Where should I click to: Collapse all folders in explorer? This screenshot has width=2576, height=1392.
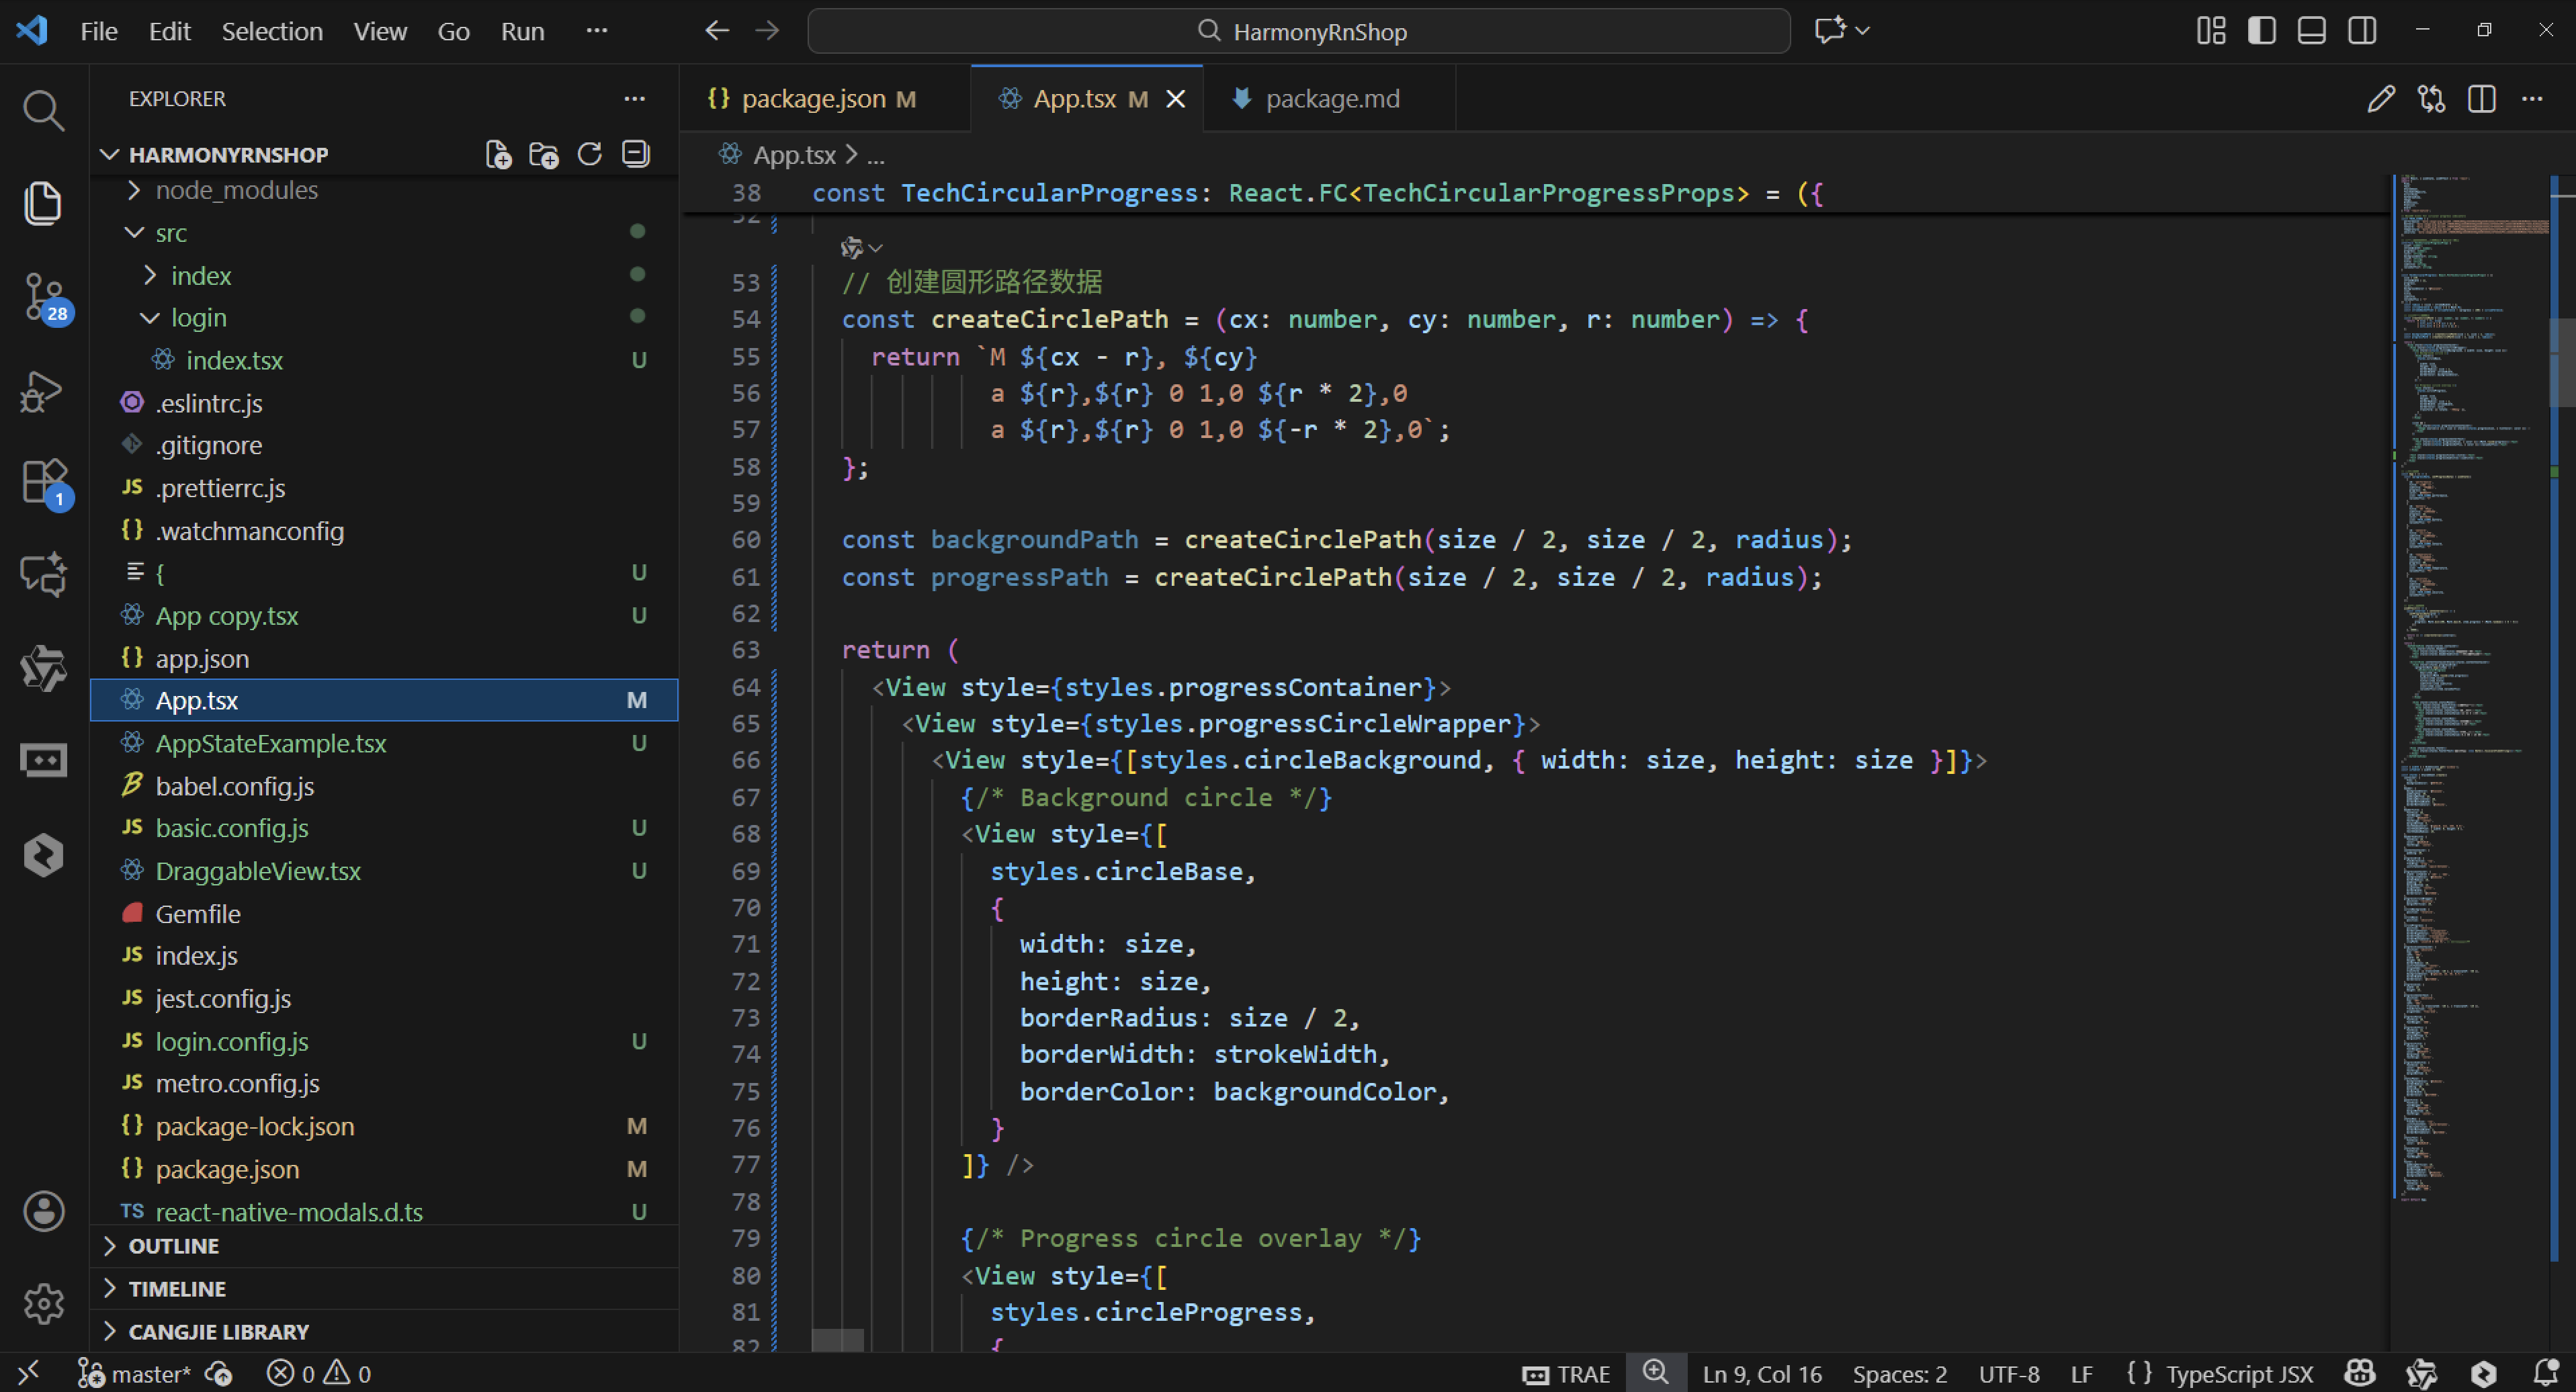[x=636, y=154]
